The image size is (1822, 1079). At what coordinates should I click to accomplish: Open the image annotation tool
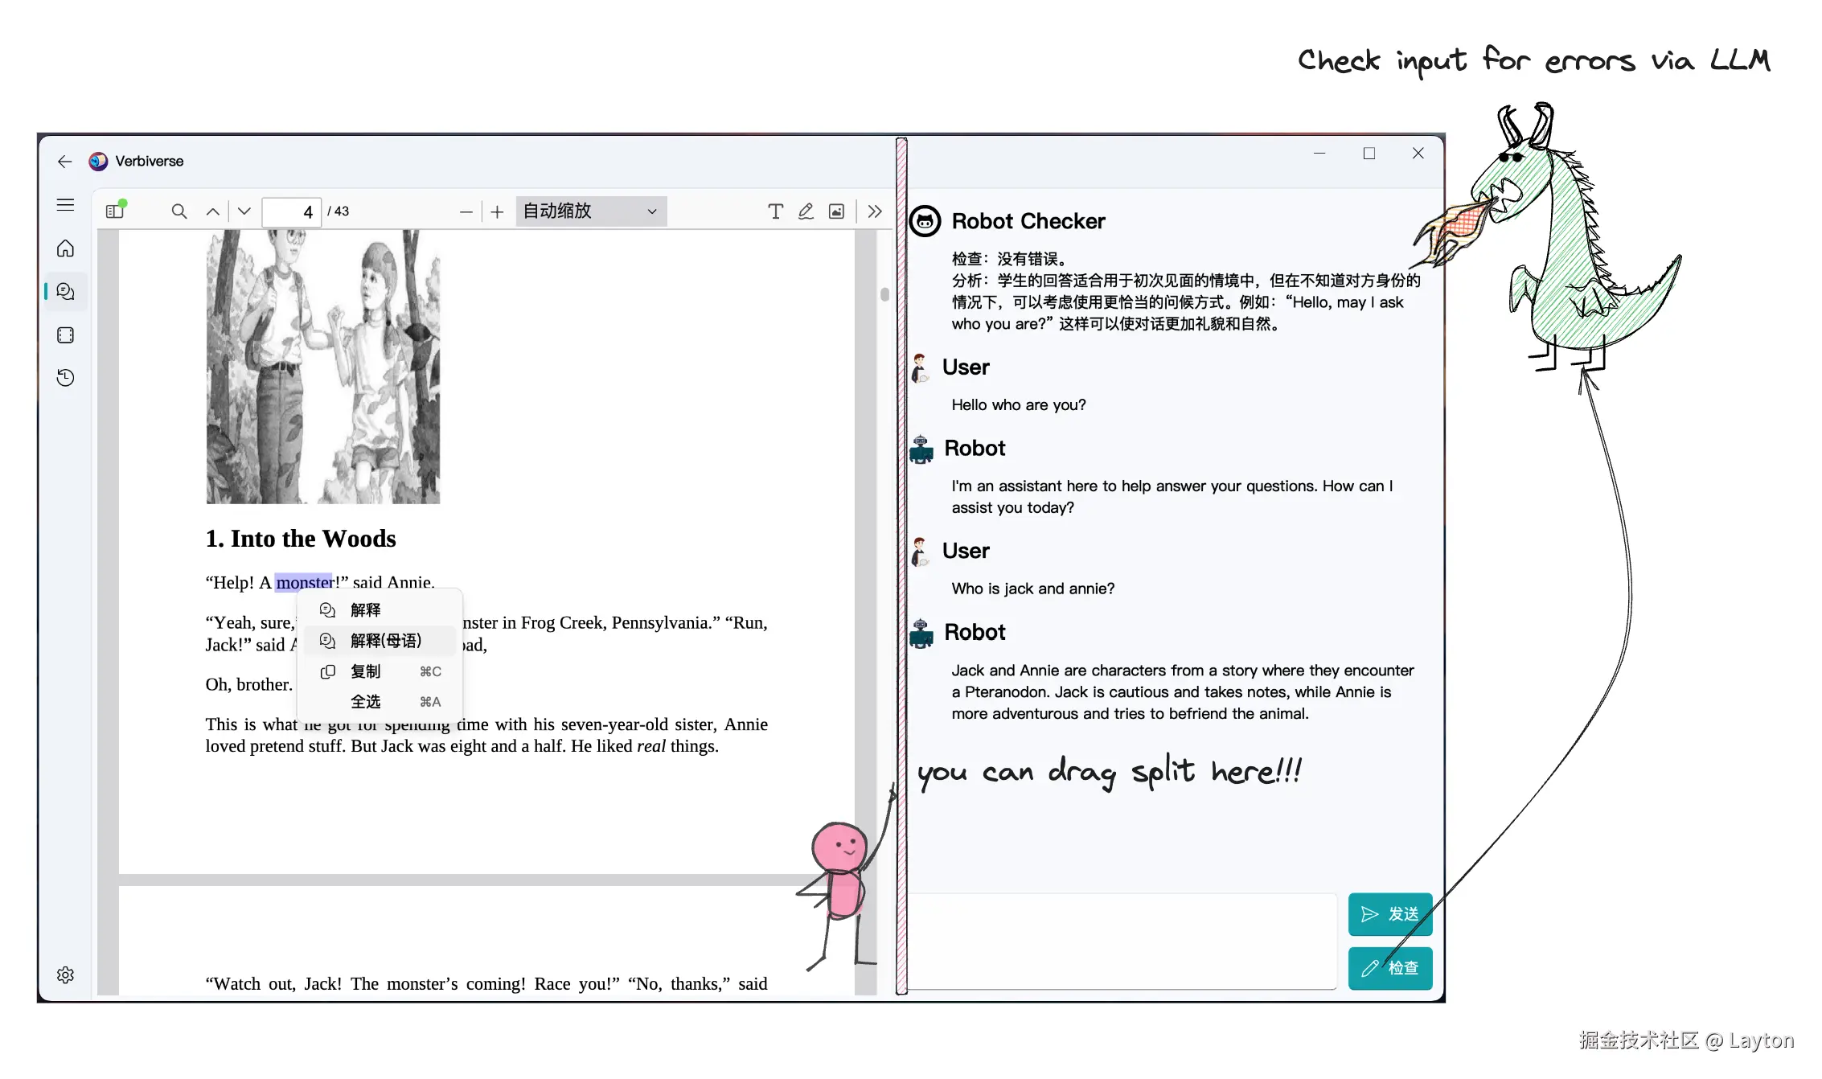[x=836, y=211]
